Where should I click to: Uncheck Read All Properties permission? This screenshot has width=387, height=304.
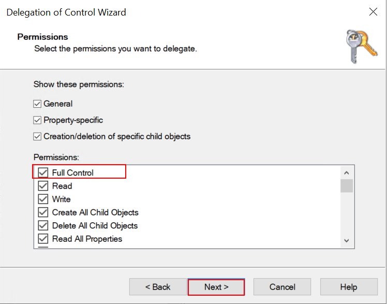point(43,239)
